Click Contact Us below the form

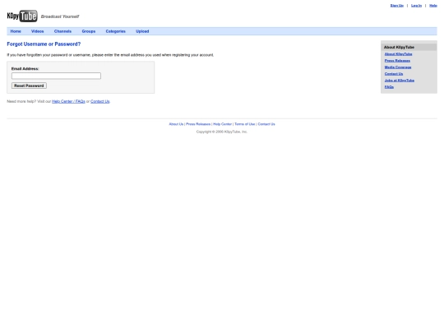tap(100, 101)
